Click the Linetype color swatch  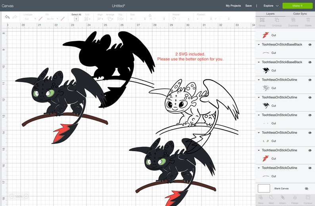tap(40, 19)
